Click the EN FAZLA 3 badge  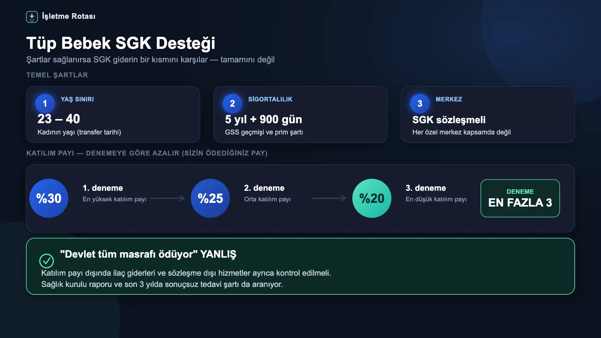coord(520,198)
